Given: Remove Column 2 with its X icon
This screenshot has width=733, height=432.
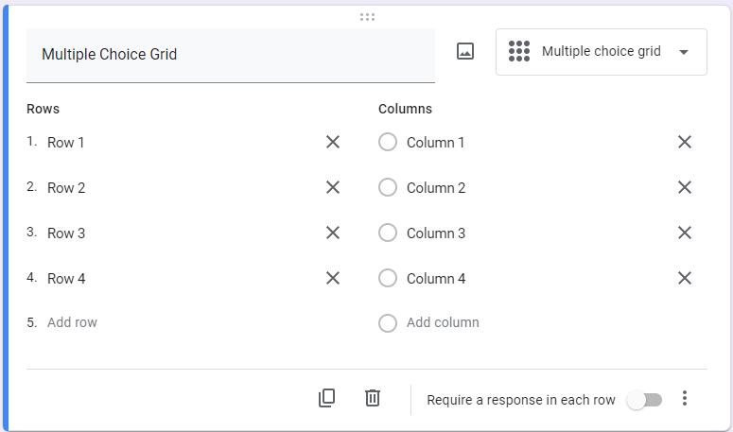Looking at the screenshot, I should click(685, 188).
